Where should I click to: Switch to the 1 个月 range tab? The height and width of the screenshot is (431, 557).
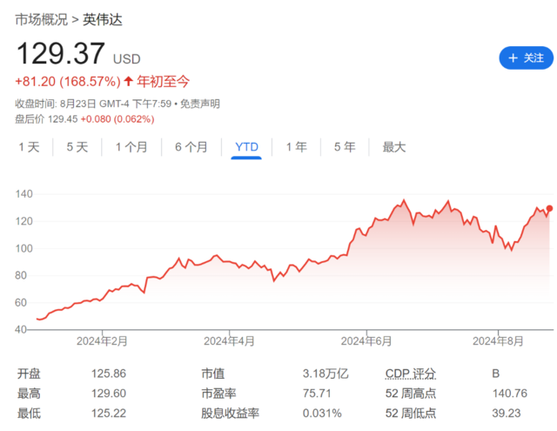[131, 147]
